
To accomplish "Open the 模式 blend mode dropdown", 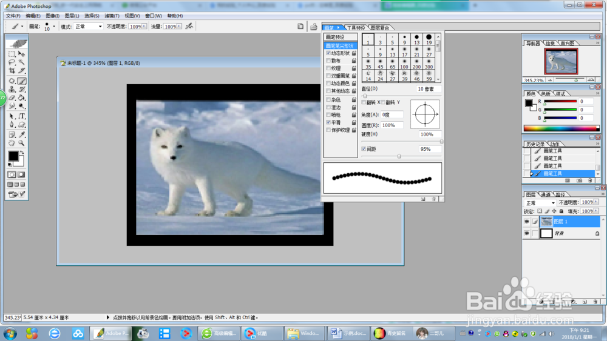I will [89, 26].
